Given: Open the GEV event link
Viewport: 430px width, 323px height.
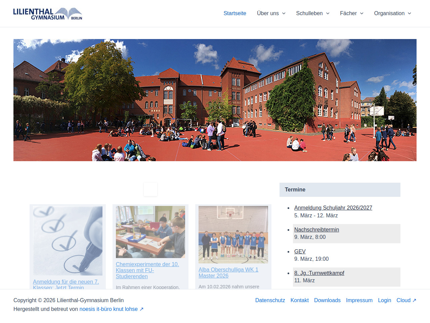Looking at the screenshot, I should [x=300, y=251].
